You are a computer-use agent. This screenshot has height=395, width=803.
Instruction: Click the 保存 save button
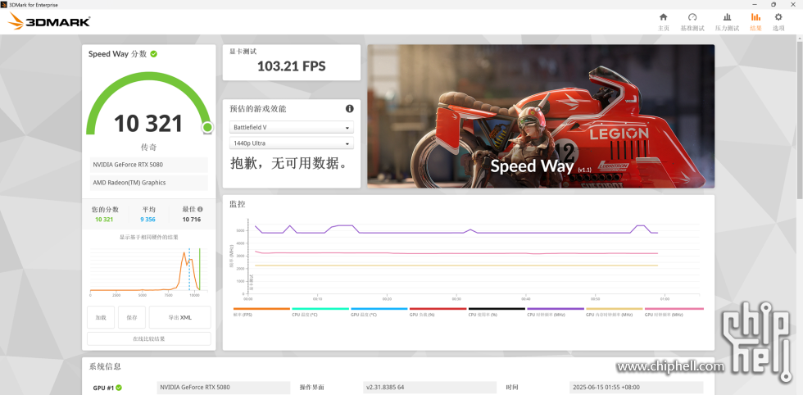[x=132, y=318]
